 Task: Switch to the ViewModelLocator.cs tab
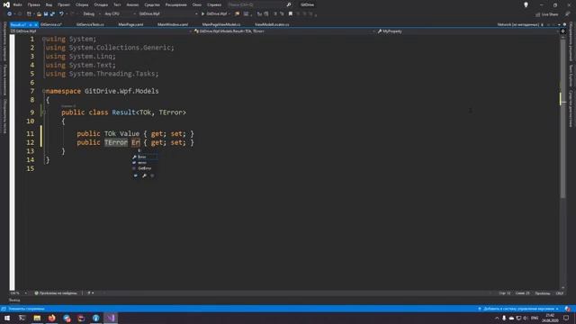tap(272, 24)
